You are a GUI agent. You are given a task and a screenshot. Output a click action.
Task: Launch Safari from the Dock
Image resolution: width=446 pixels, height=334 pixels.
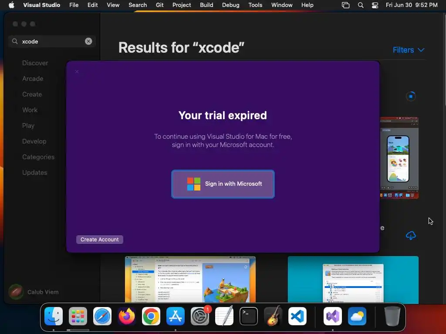pyautogui.click(x=102, y=316)
